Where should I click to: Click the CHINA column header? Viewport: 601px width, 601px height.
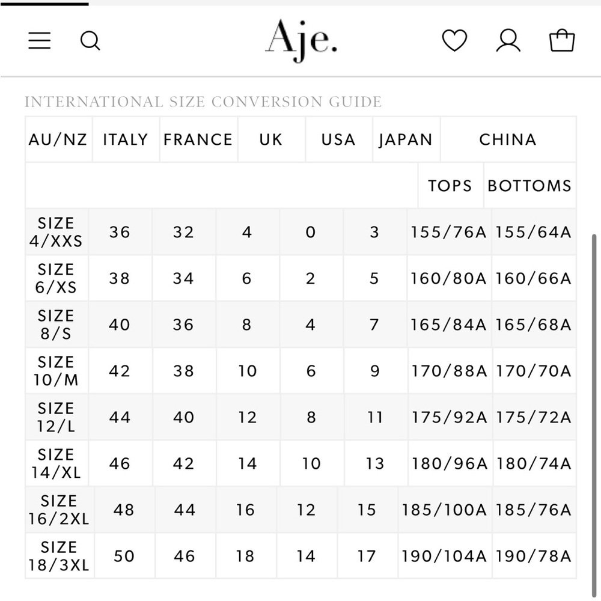point(508,139)
